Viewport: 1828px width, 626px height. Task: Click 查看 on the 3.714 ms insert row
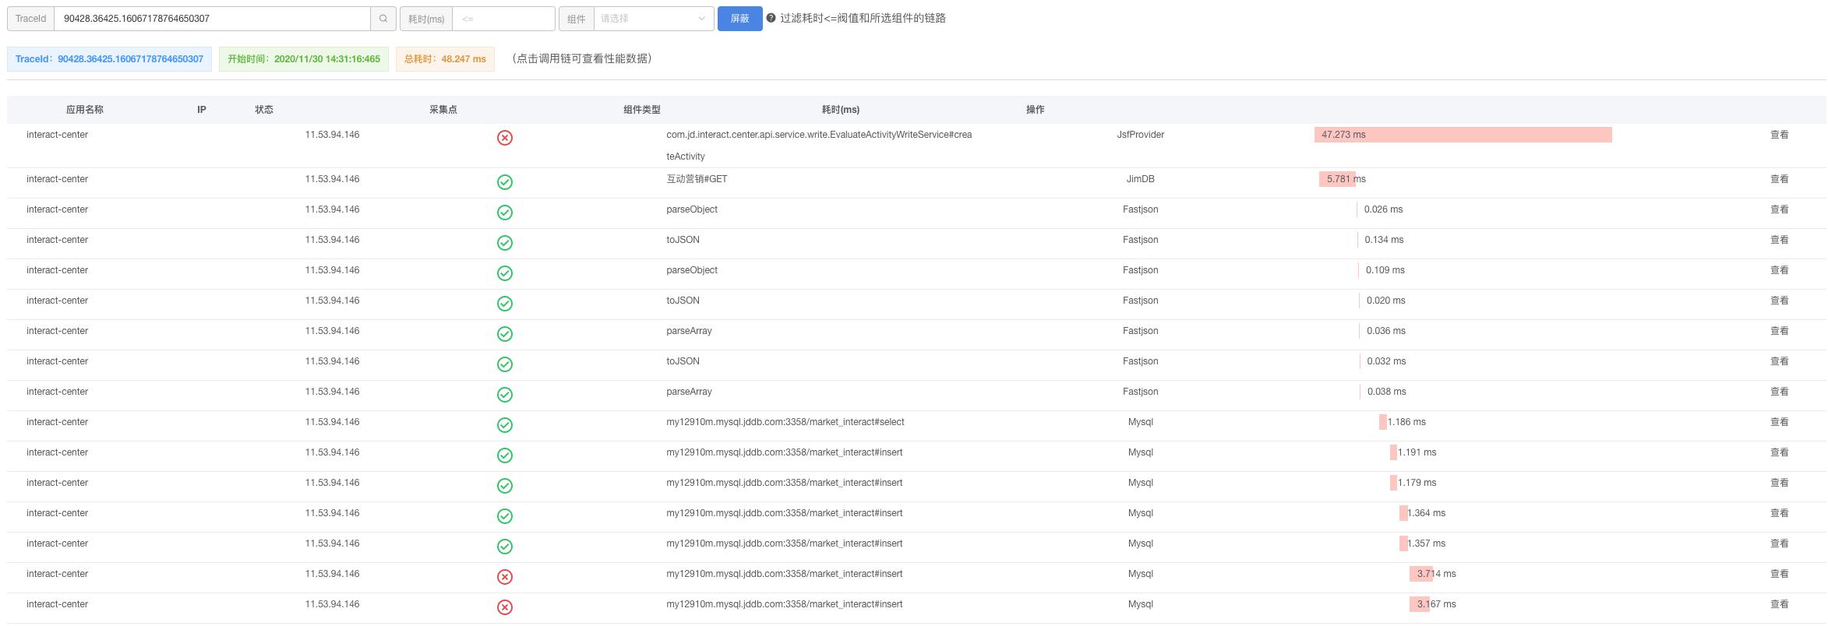click(x=1779, y=574)
